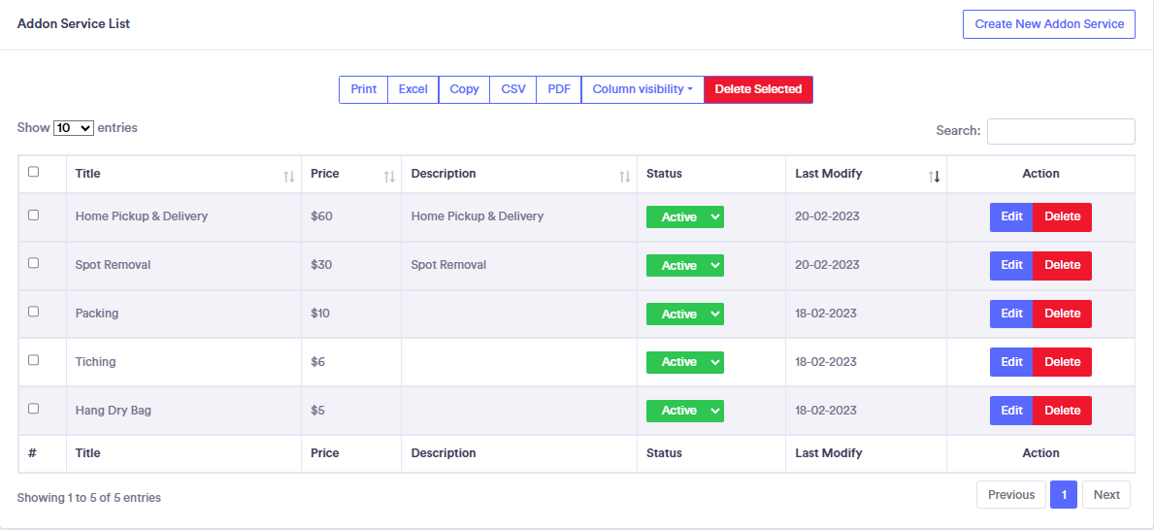Edit the Spot Removal addon service

1011,265
